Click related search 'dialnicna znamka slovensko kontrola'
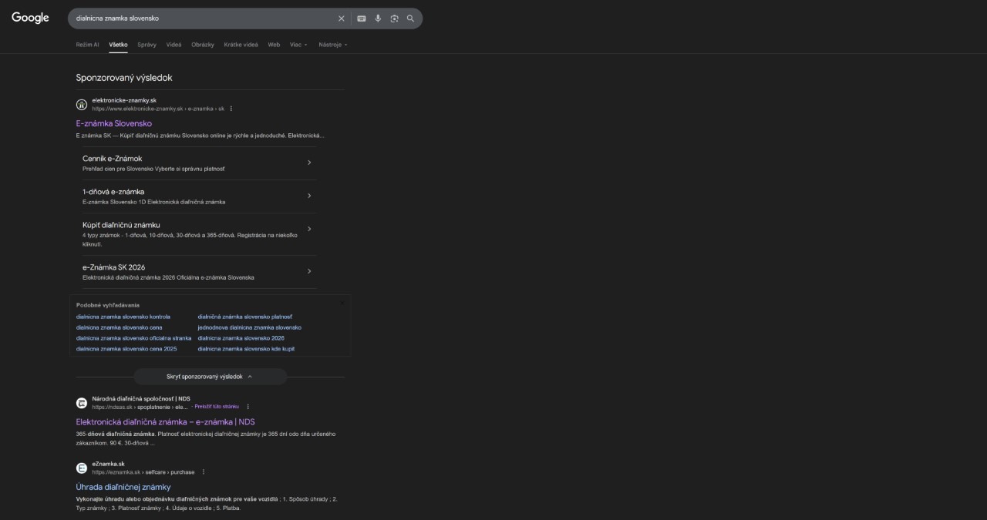This screenshot has width=987, height=520. 123,317
